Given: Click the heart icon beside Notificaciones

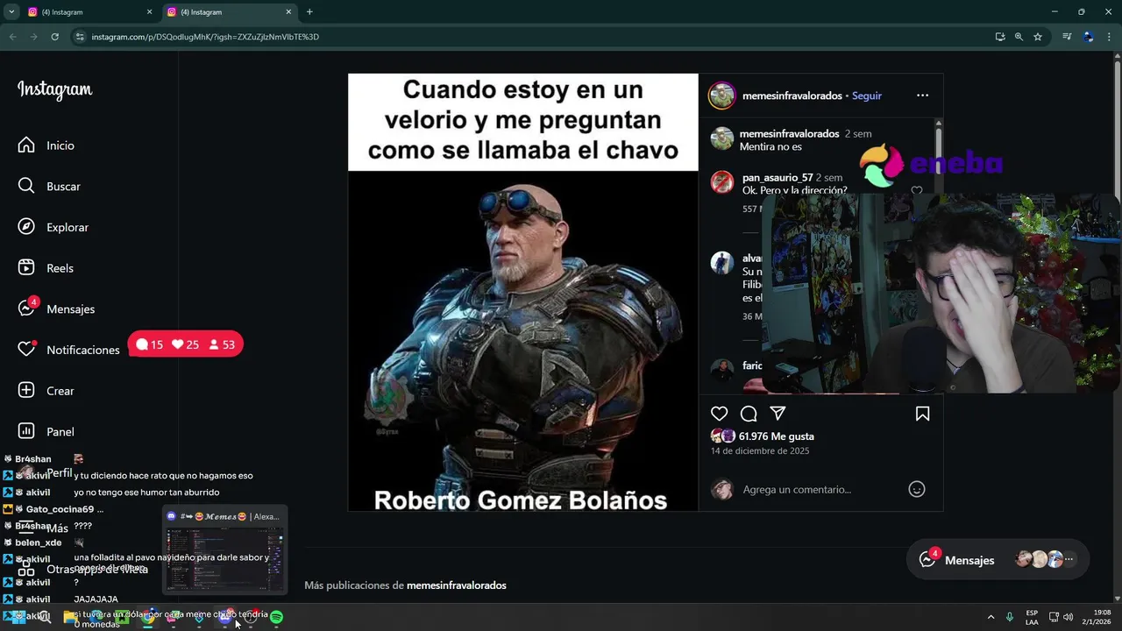Looking at the screenshot, I should pyautogui.click(x=26, y=349).
